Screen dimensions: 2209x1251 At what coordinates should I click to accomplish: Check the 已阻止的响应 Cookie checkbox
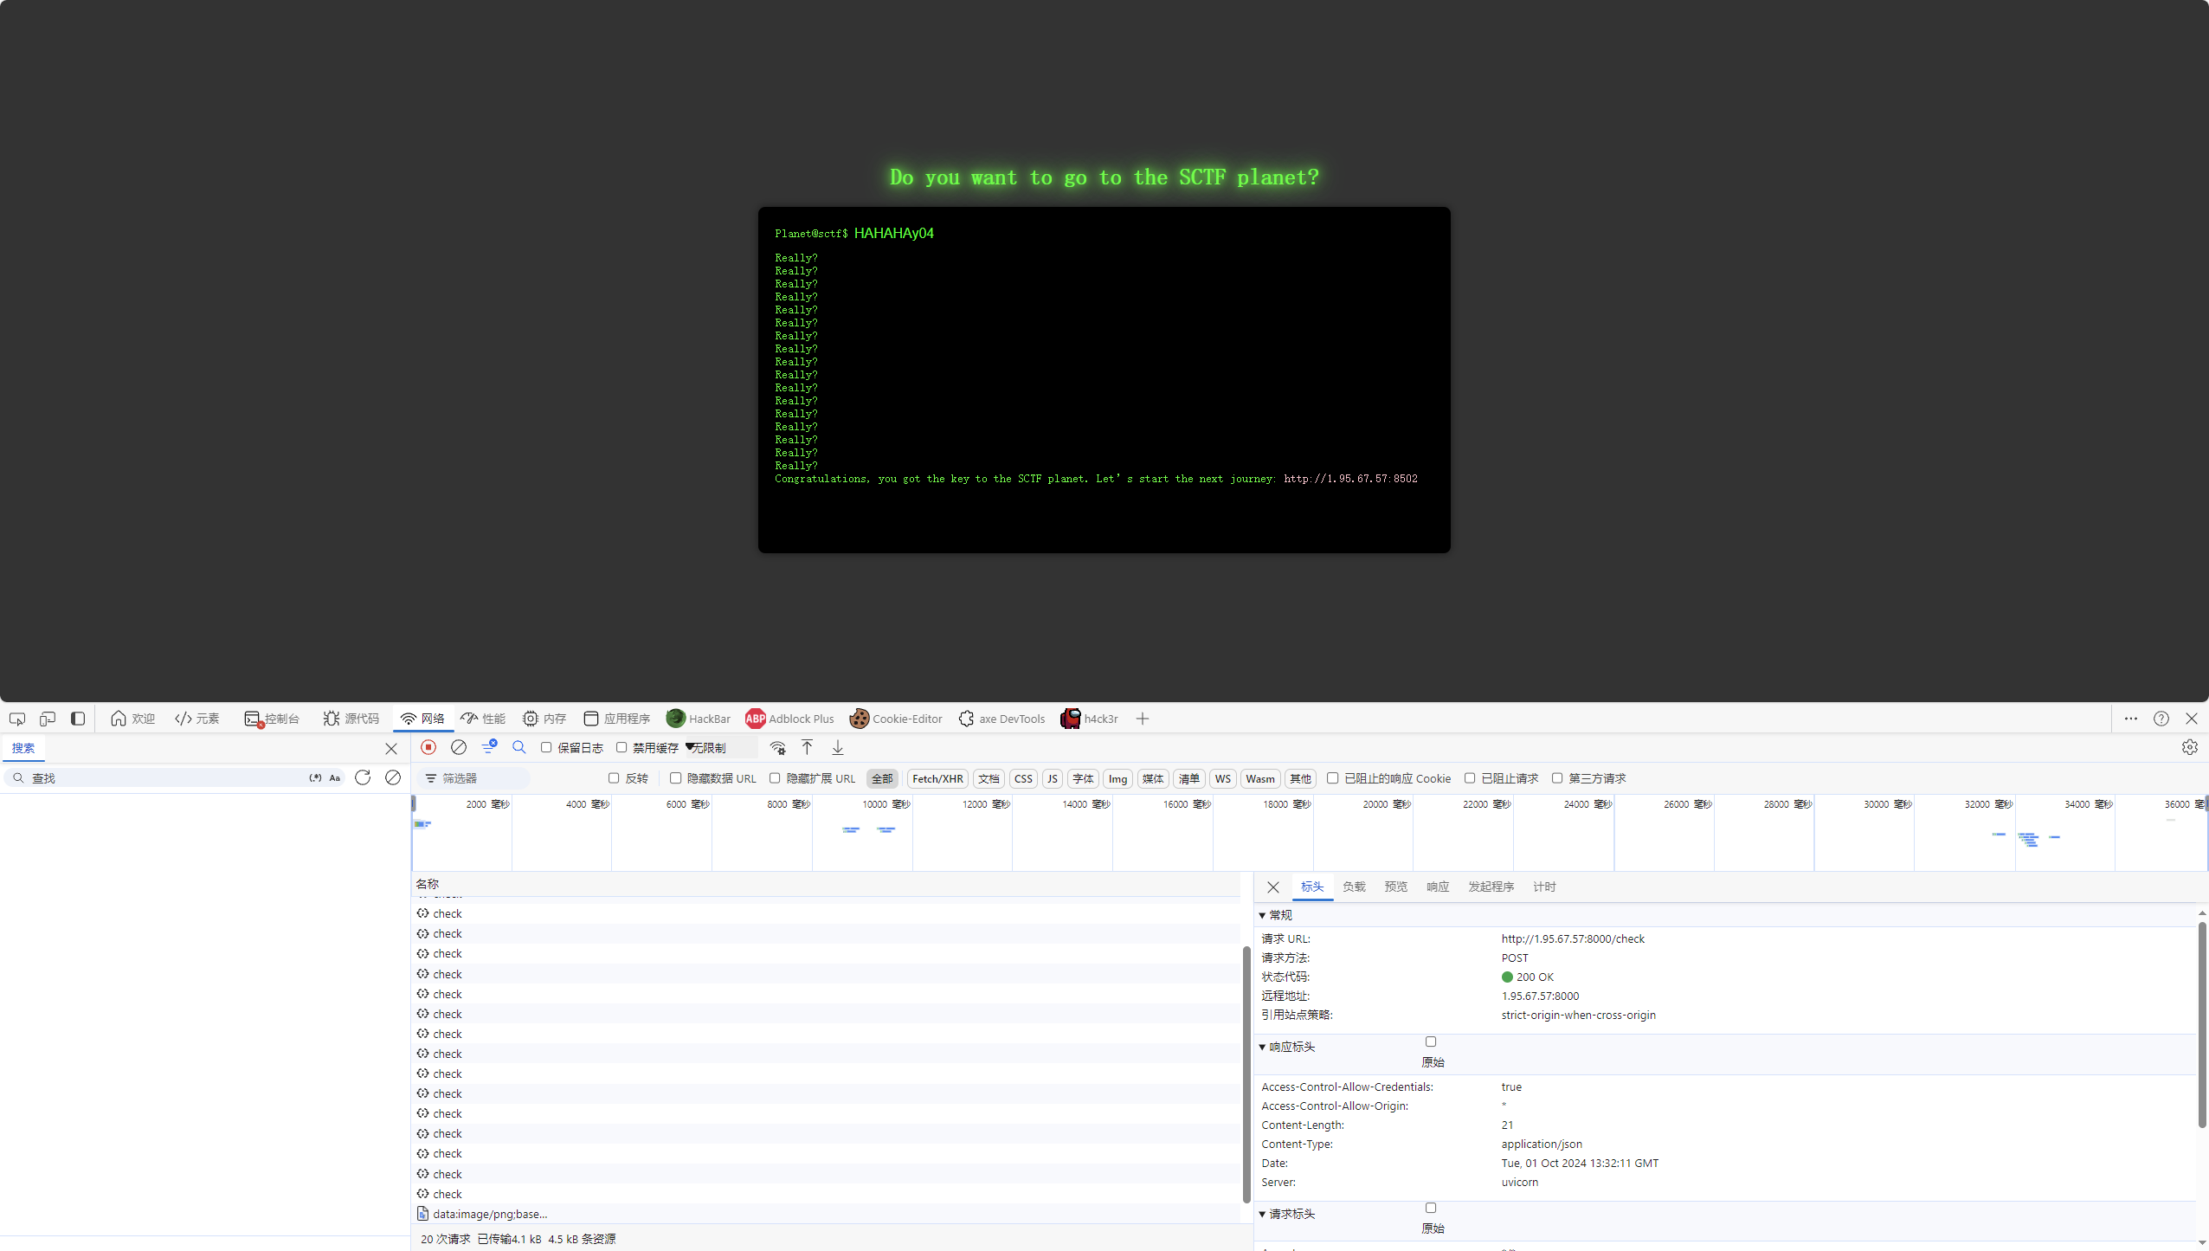pyautogui.click(x=1333, y=778)
